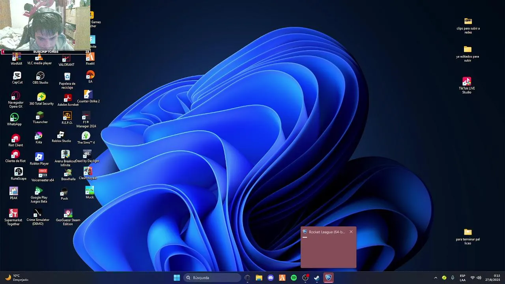This screenshot has height=284, width=505.
Task: Open 'para terminar pal liceo' folder
Action: [x=468, y=237]
